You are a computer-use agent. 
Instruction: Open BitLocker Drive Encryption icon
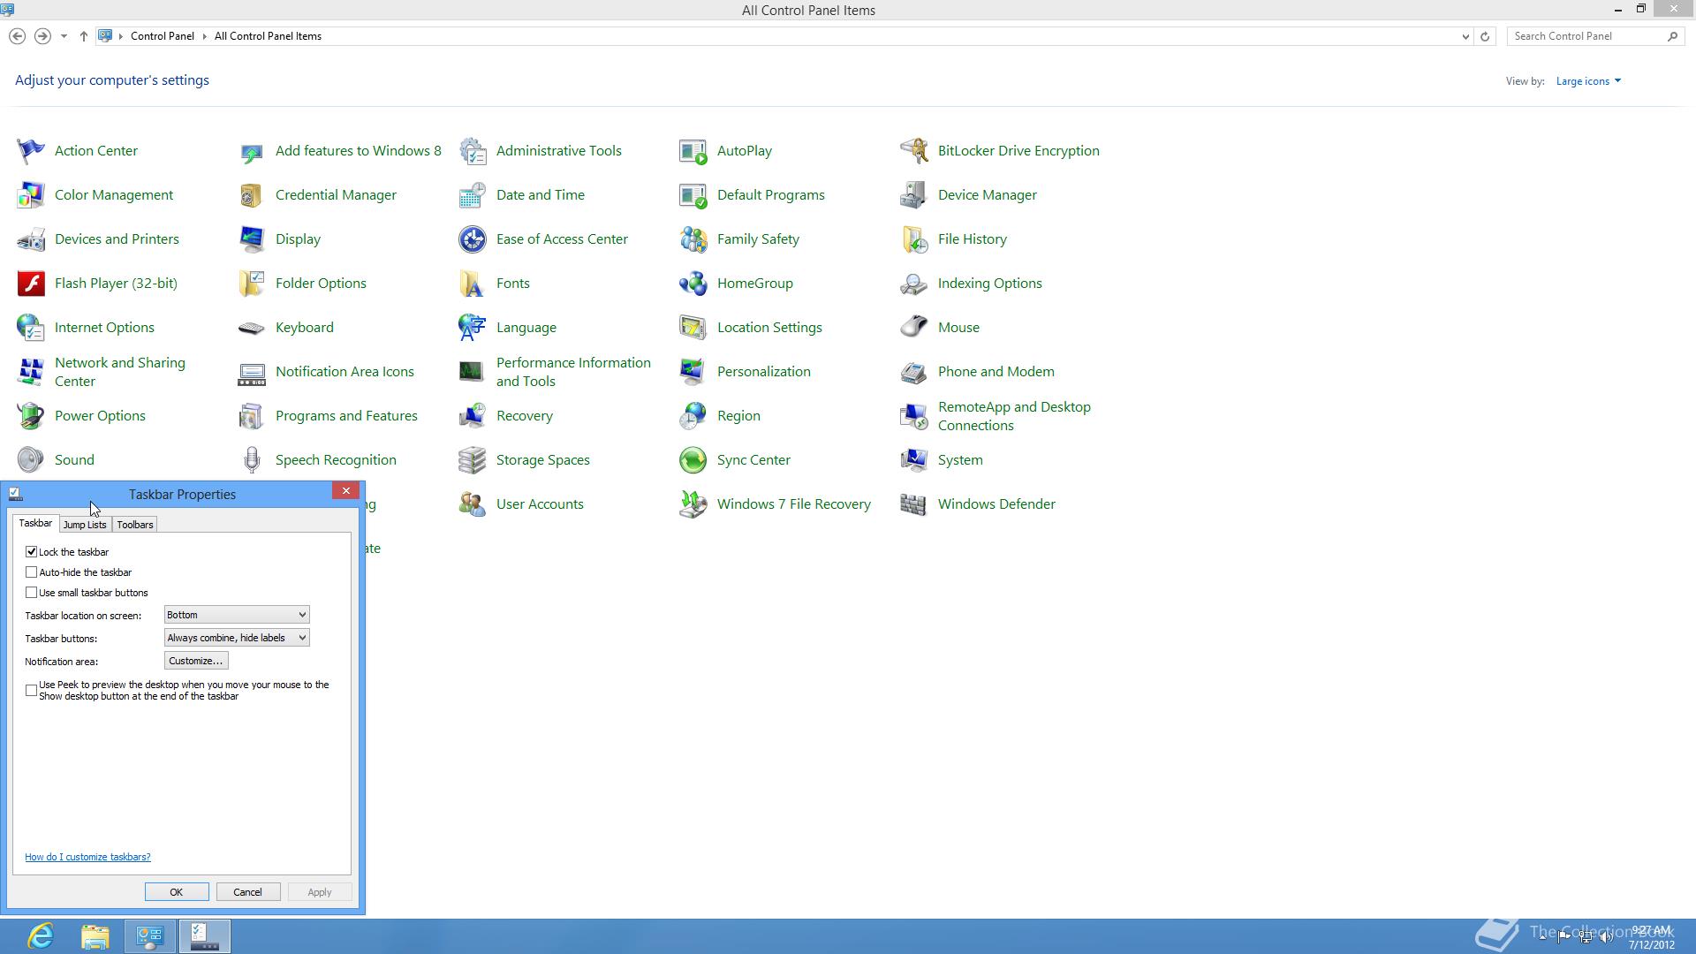pos(914,151)
